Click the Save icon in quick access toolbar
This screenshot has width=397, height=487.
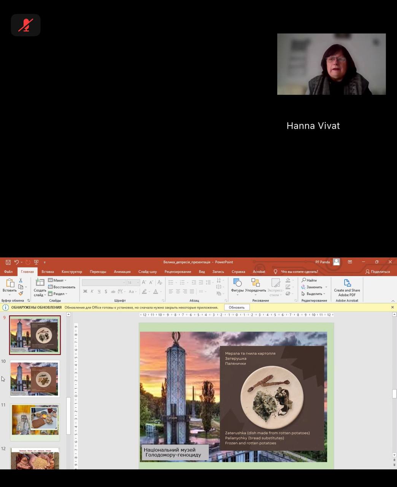8,262
